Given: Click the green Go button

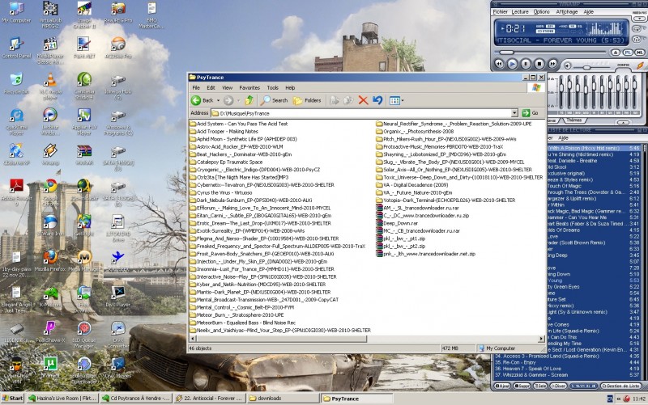Looking at the screenshot, I should 531,113.
